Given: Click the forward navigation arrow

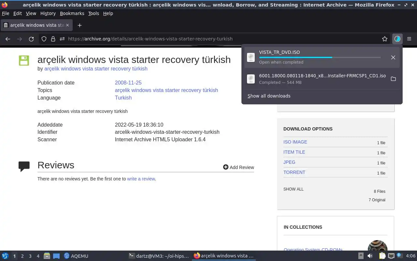Looking at the screenshot, I should 20,39.
